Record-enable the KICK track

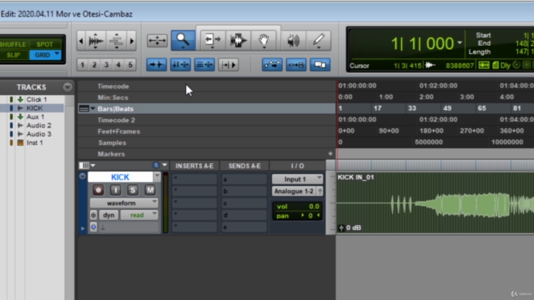(x=98, y=190)
